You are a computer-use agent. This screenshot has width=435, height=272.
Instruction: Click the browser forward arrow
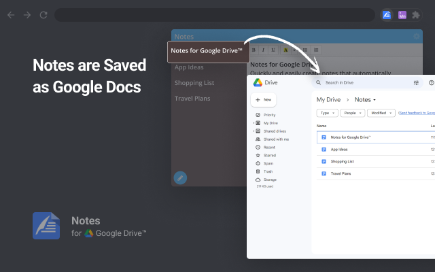(27, 15)
